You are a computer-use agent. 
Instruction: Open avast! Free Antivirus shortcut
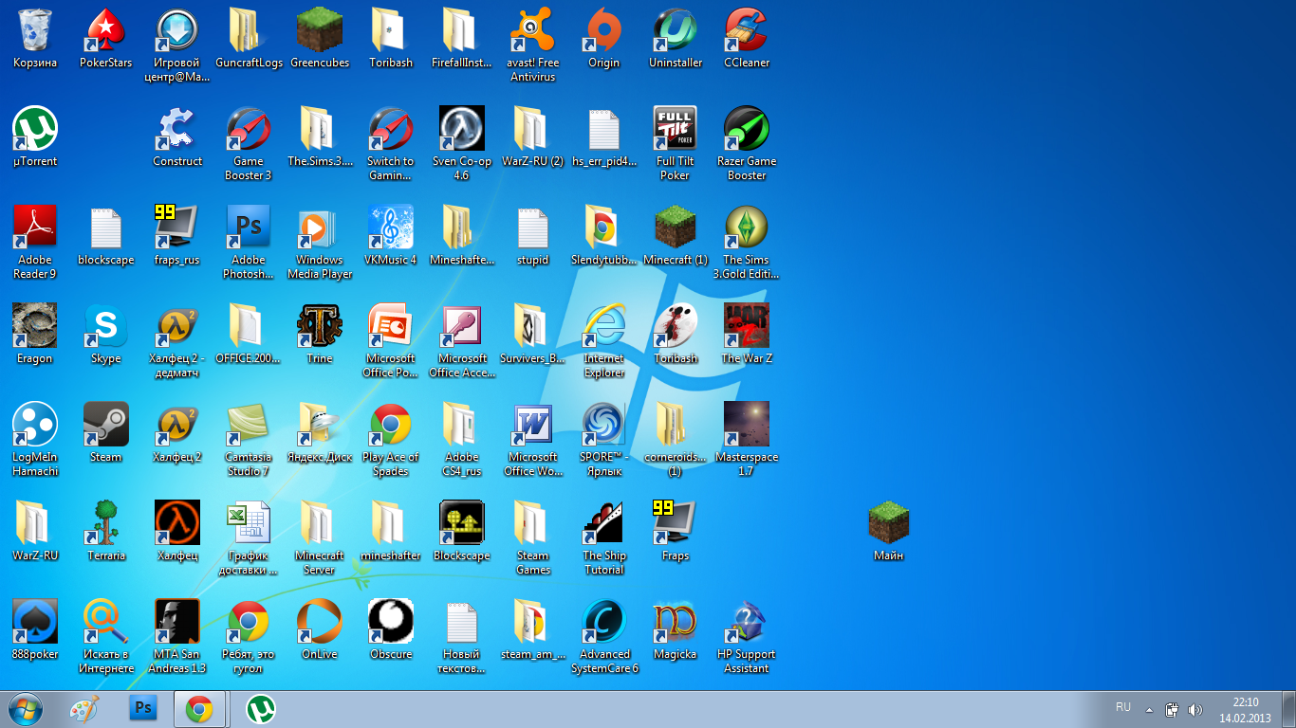tap(533, 30)
